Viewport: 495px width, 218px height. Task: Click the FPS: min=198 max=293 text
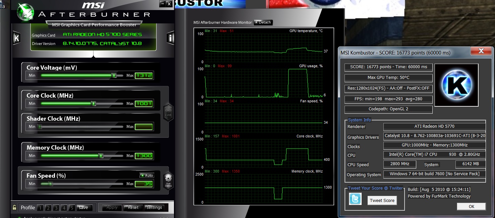pos(388,99)
